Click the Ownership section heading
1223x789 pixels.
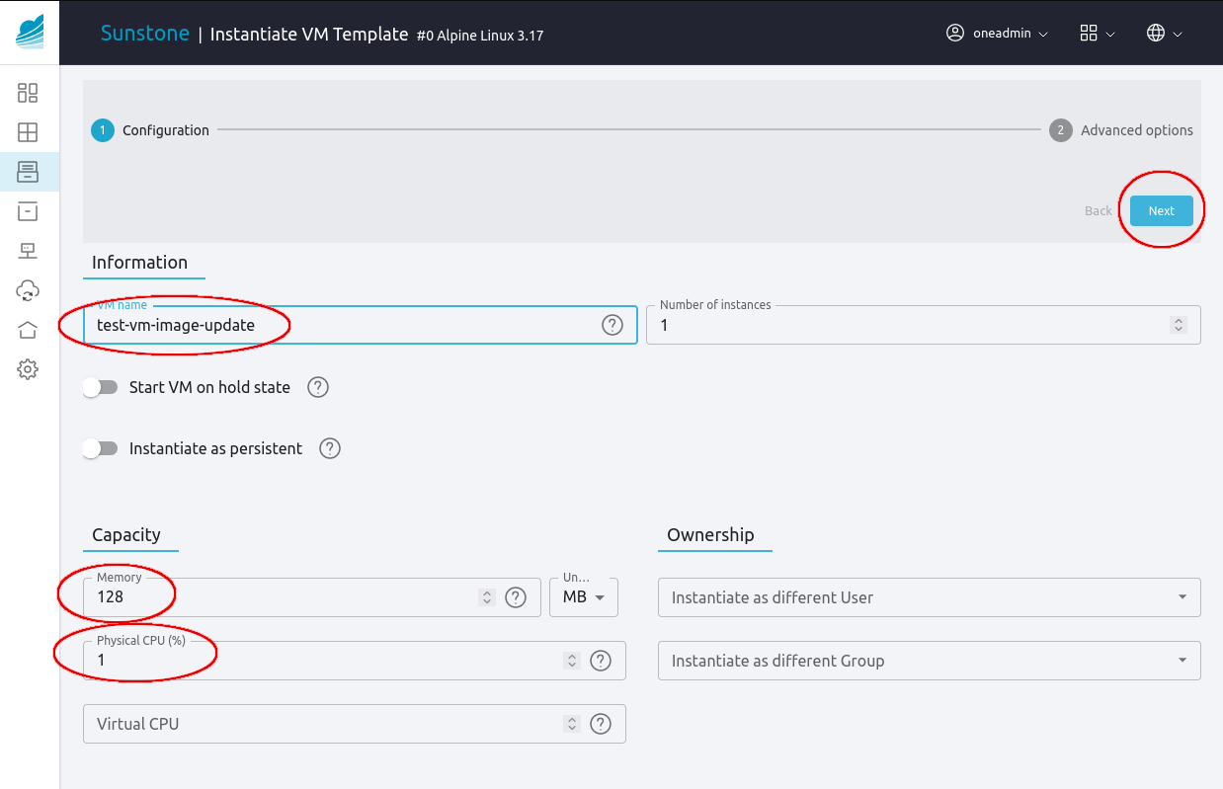pos(710,534)
